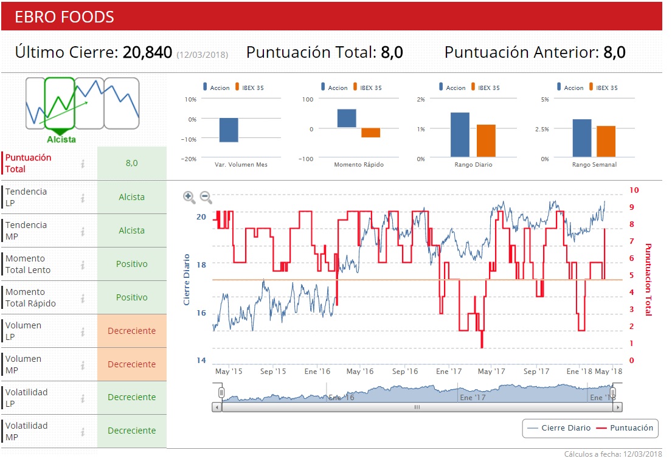Toggle IBEX 35 legend in Rango Diario chart
This screenshot has height=464, width=672.
click(485, 88)
